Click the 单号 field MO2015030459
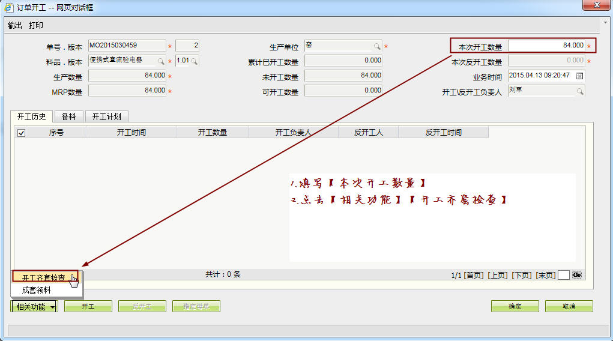This screenshot has width=613, height=341. (x=127, y=46)
